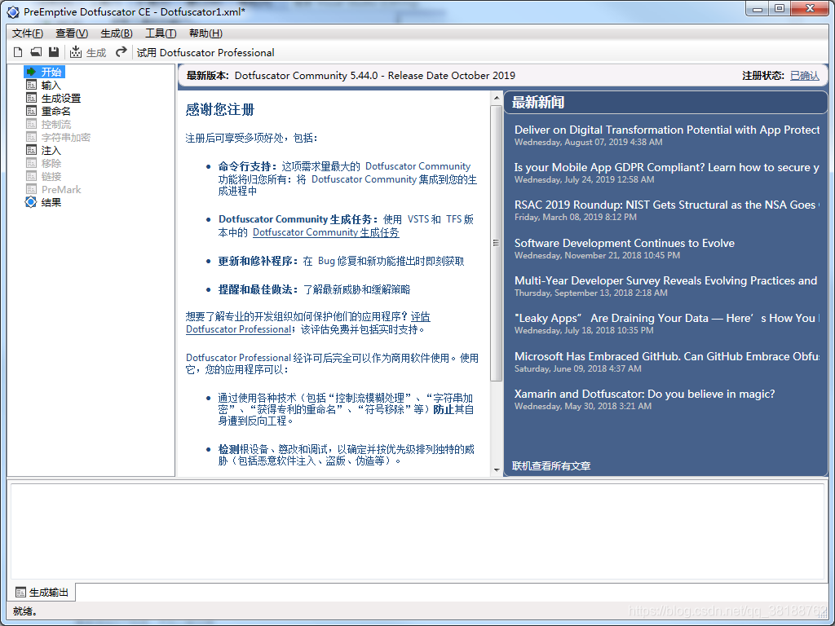Click the grayed icon beside 链接

tap(32, 176)
